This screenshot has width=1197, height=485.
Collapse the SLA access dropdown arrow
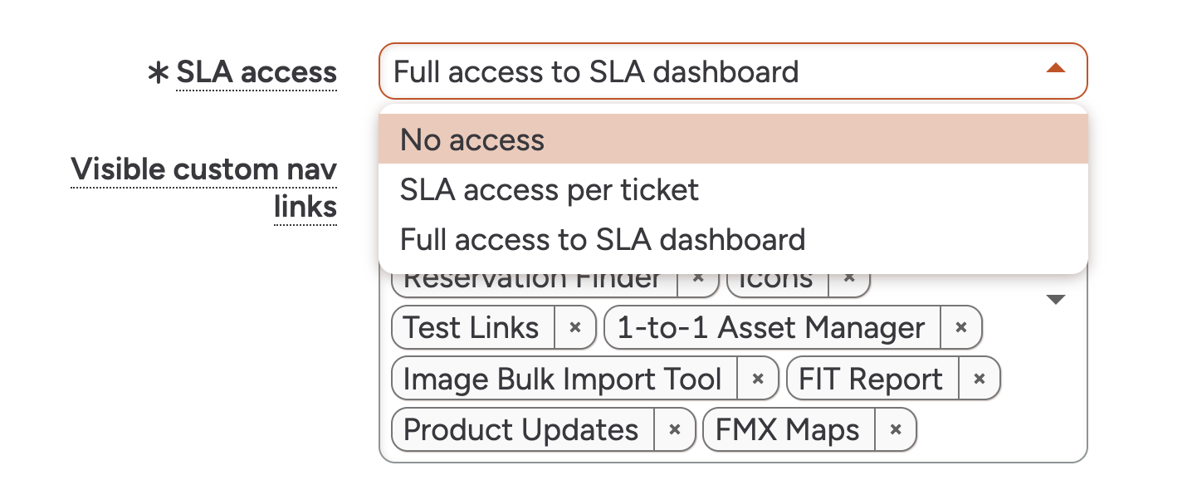click(1055, 69)
